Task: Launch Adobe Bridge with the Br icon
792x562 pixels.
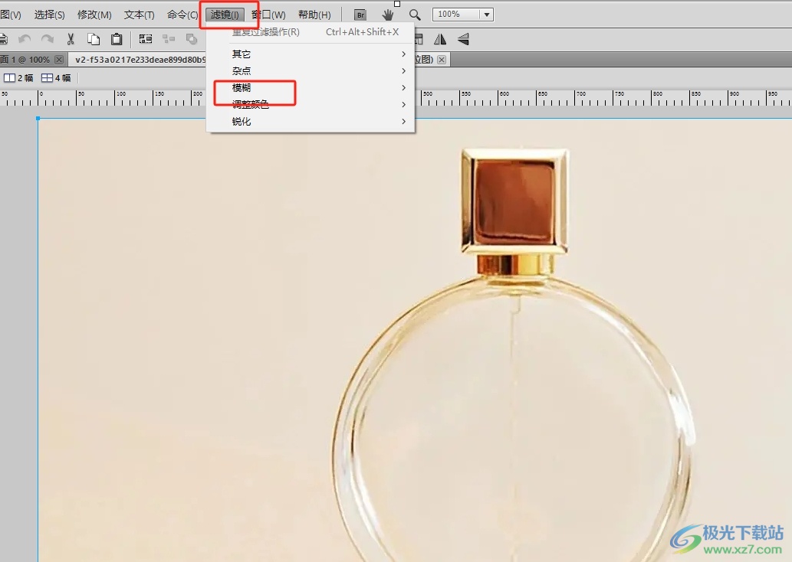Action: (x=360, y=15)
